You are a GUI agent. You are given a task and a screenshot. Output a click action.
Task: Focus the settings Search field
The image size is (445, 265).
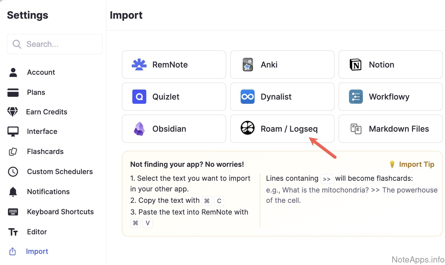pos(55,44)
